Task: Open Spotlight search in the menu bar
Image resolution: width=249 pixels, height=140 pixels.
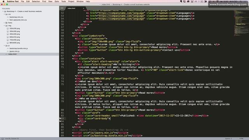Action: [241, 2]
